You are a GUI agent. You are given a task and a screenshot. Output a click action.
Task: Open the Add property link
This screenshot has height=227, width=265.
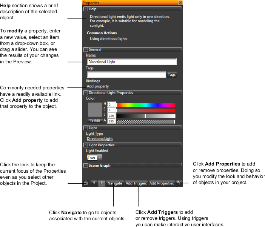98,86
